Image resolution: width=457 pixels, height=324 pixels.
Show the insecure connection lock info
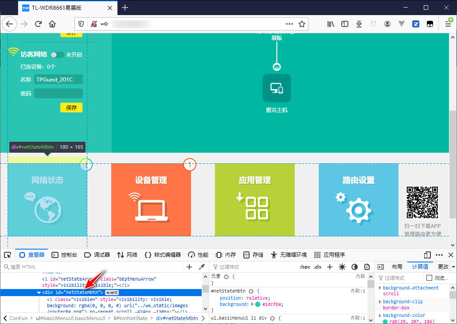tap(94, 24)
